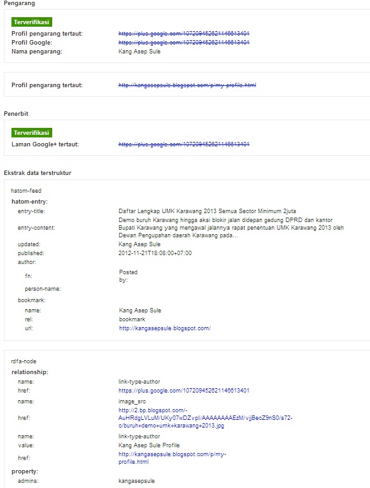The image size is (370, 488).
Task: Click the person-name: label
Action: click(x=43, y=289)
